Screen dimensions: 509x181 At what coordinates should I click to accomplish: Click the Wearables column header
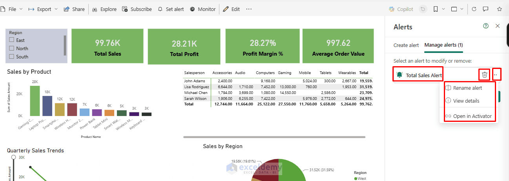coord(347,73)
